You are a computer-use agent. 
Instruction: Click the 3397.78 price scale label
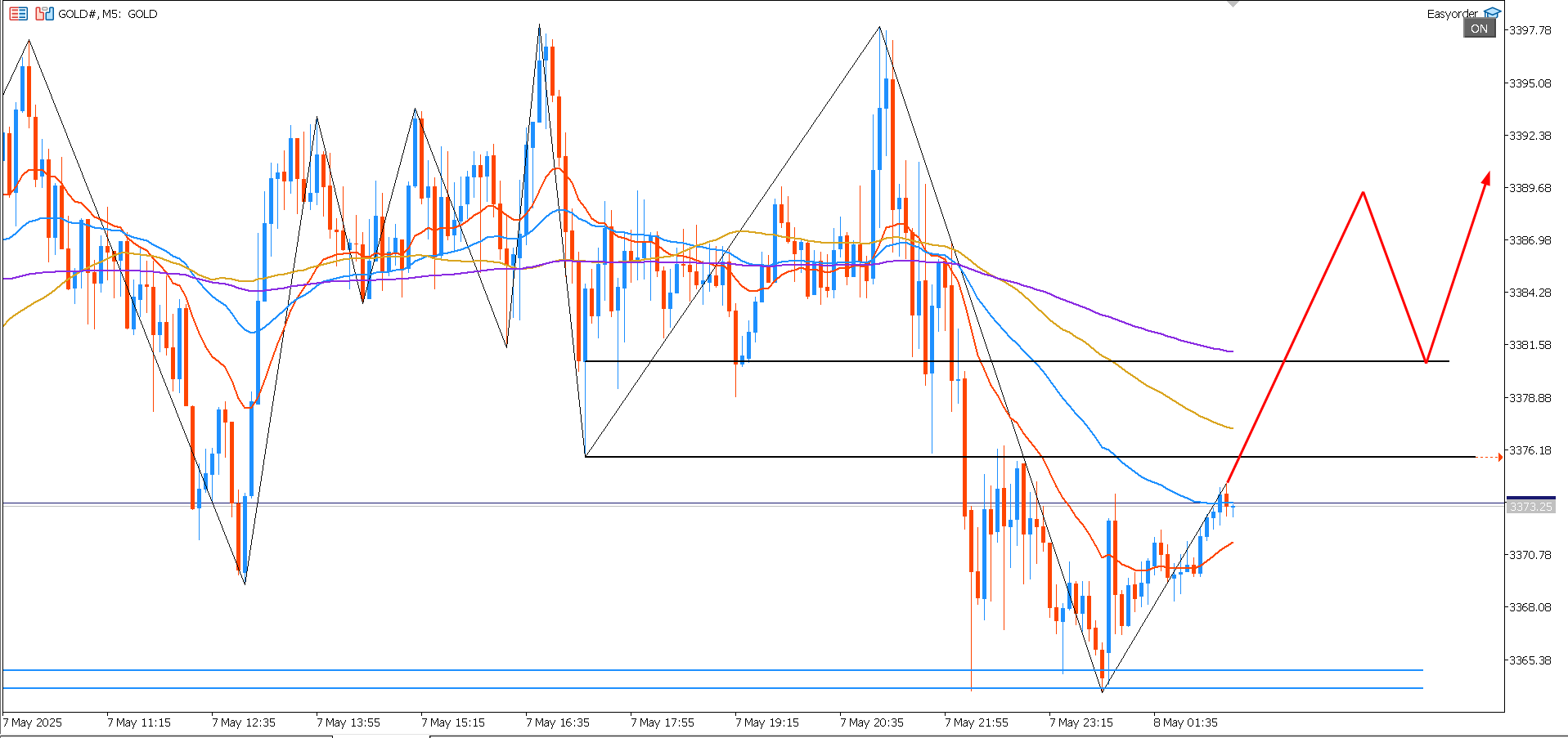pos(1530,30)
